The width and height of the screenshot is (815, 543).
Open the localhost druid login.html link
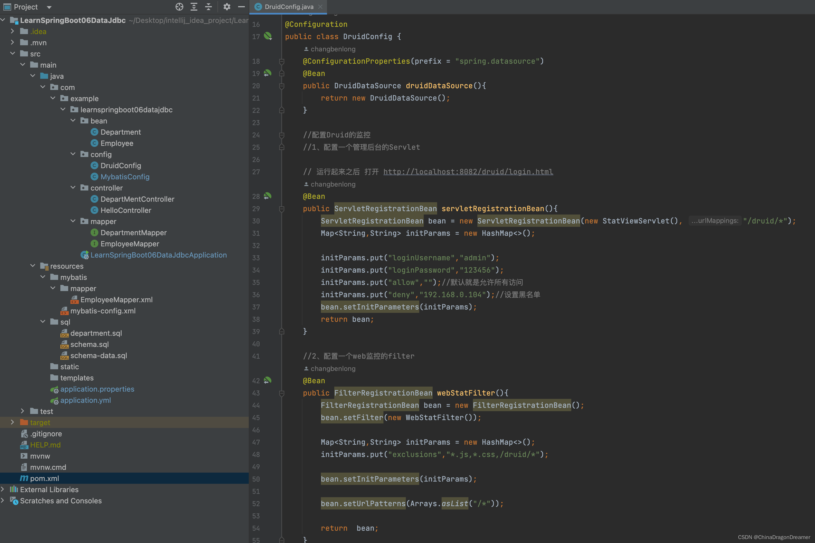[x=468, y=172]
